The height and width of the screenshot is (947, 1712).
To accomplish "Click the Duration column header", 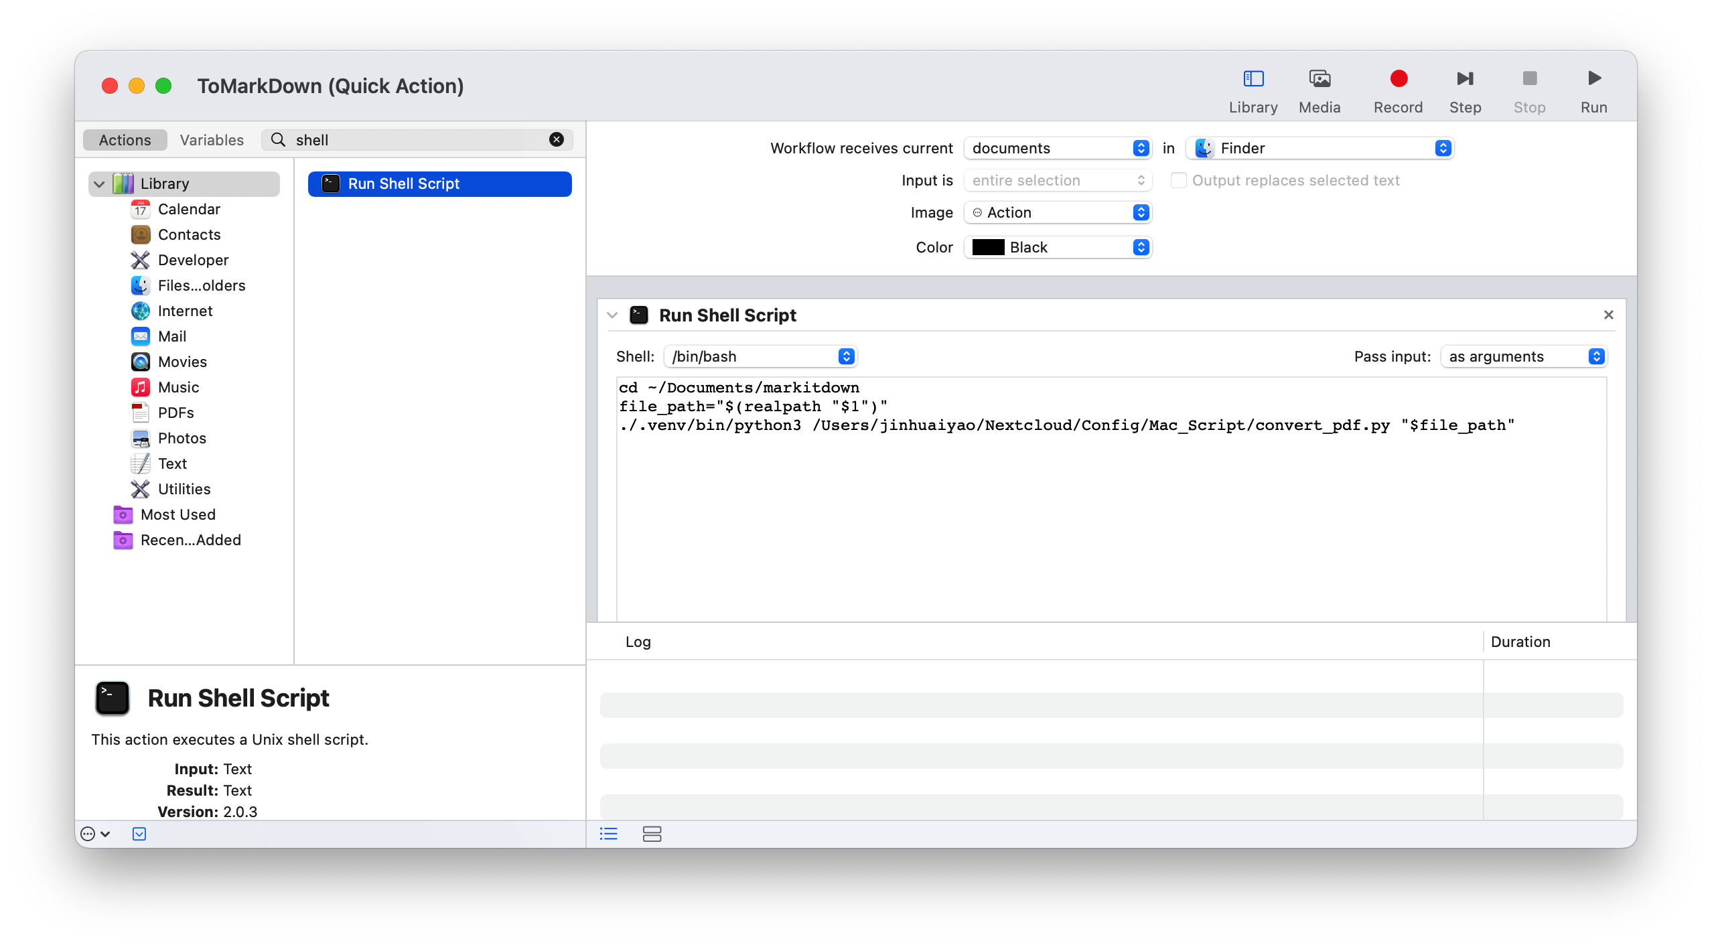I will point(1520,642).
